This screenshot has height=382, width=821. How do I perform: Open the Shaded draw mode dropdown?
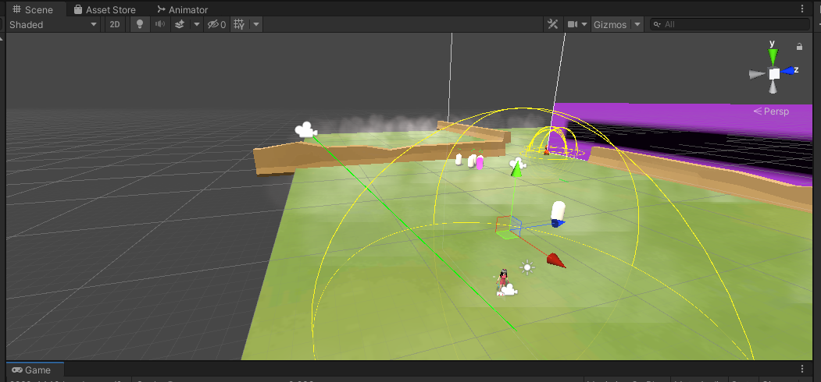click(x=52, y=25)
